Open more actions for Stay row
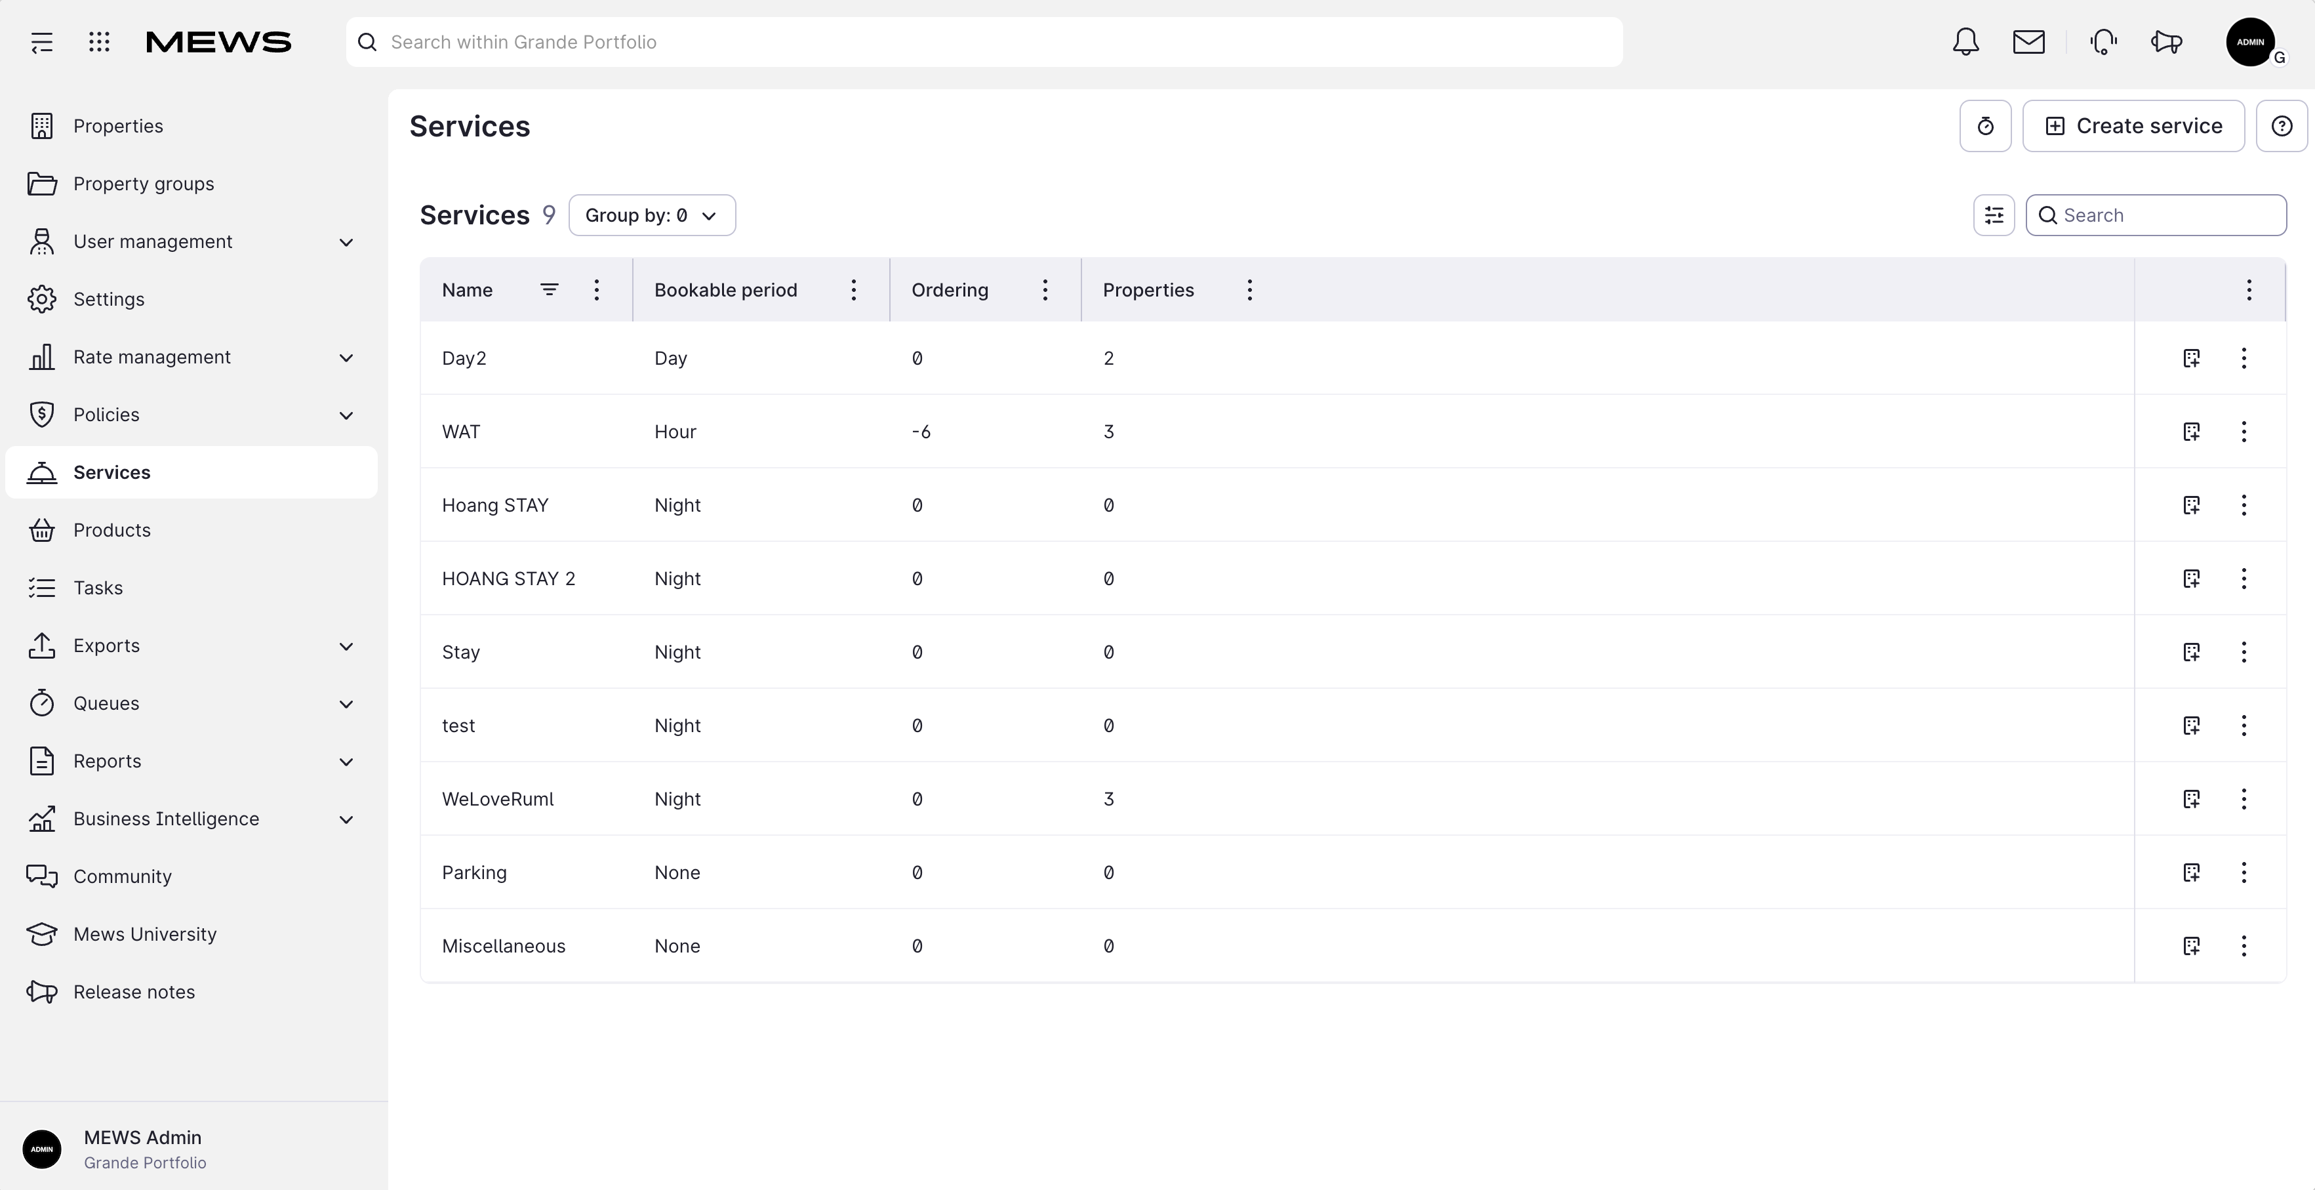This screenshot has width=2315, height=1190. pyautogui.click(x=2243, y=651)
